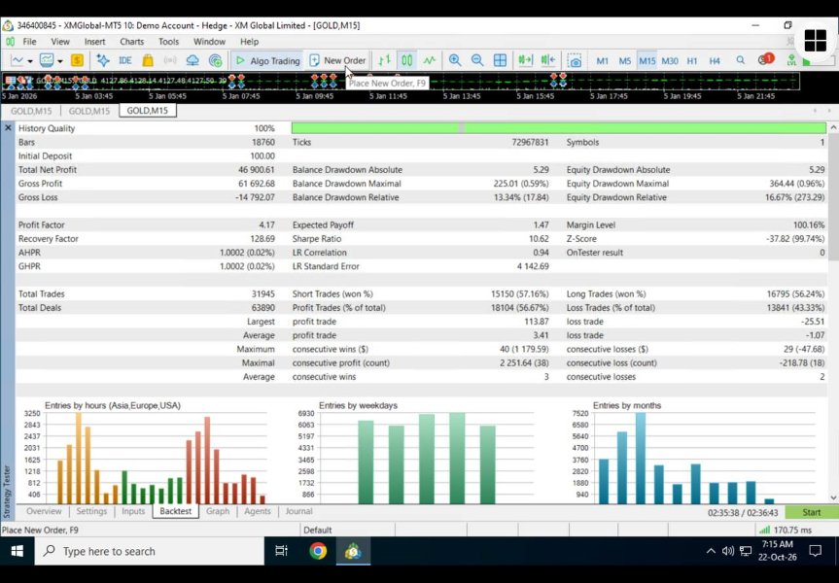Select the M5 timeframe

coord(625,61)
